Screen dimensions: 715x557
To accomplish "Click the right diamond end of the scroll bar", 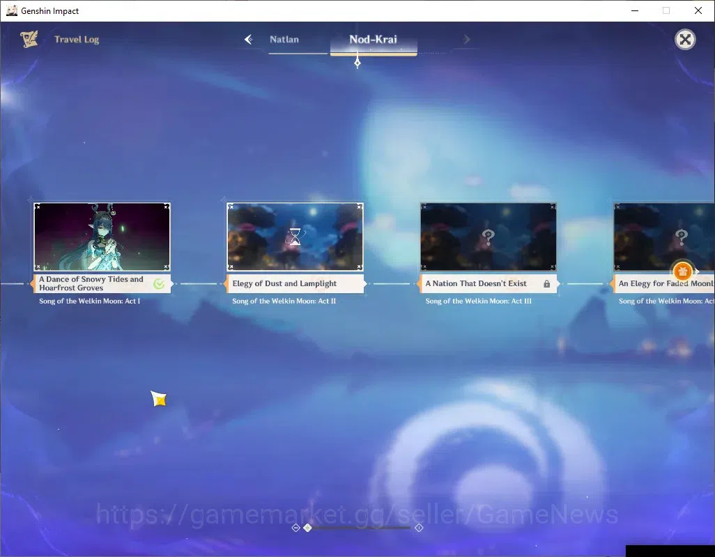I will pos(419,527).
